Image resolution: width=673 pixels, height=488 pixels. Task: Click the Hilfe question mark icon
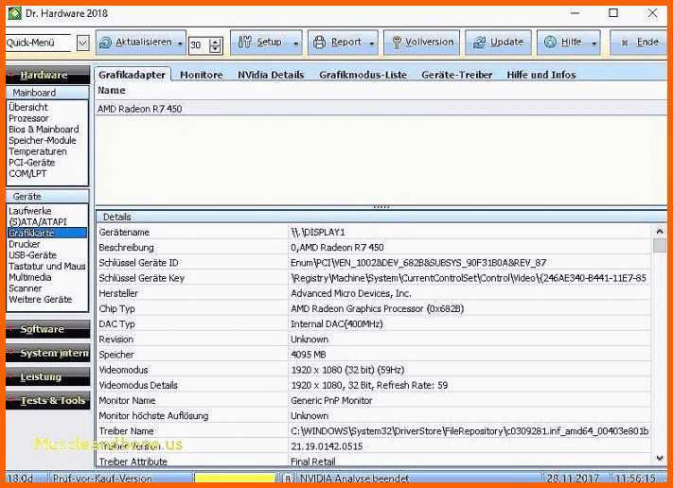(550, 42)
